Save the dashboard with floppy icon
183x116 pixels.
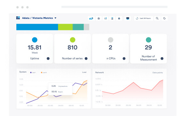[x=112, y=19]
